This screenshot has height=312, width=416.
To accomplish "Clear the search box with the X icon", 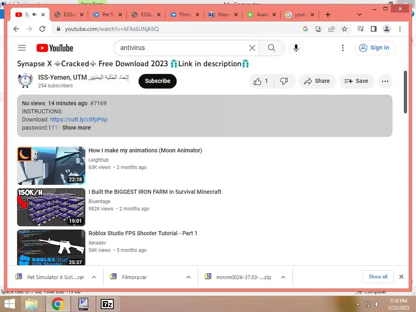I will [252, 48].
